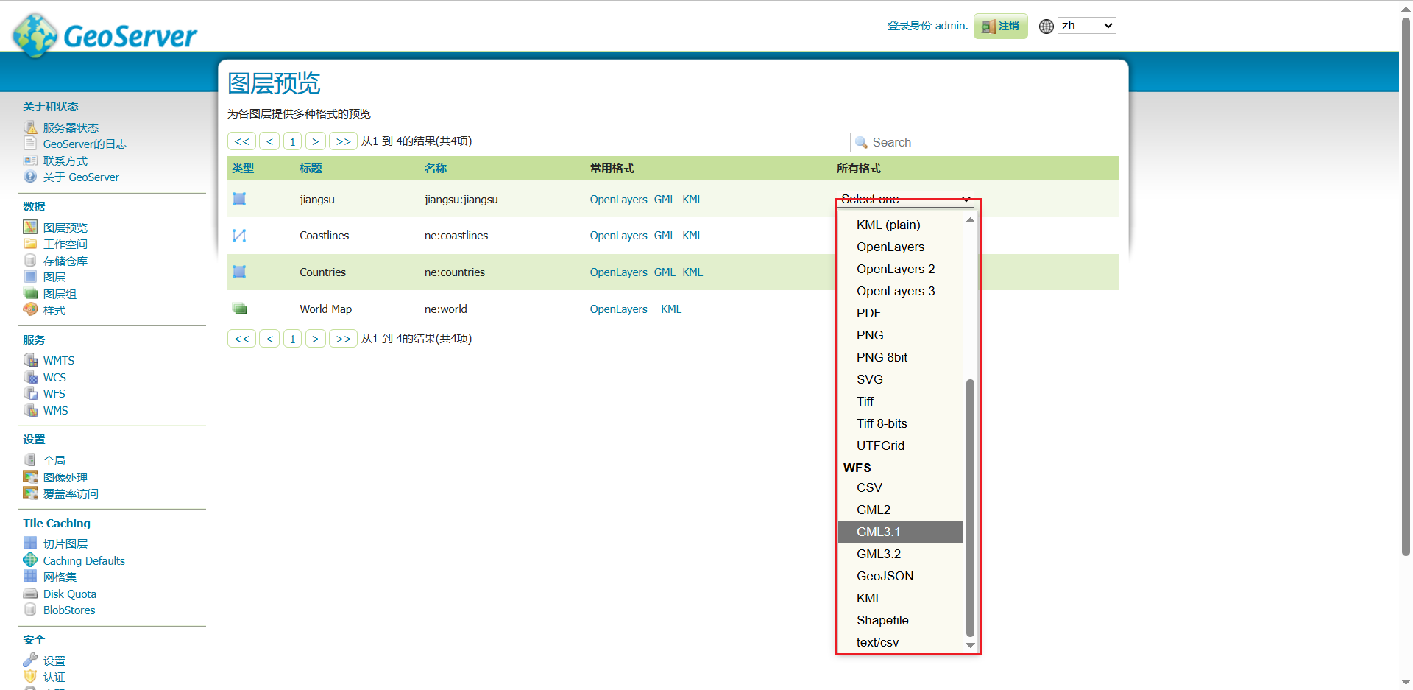Image resolution: width=1413 pixels, height=690 pixels.
Task: Open OpenLayers preview for jiangsu
Action: [618, 200]
